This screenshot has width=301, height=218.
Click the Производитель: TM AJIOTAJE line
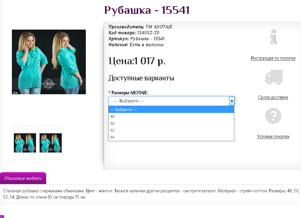(x=141, y=27)
